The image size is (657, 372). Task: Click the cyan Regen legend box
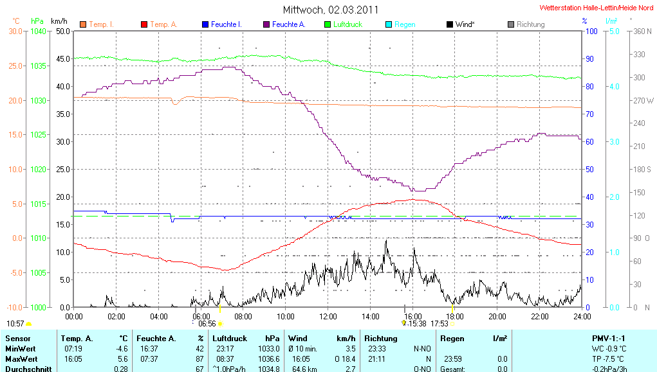(388, 24)
